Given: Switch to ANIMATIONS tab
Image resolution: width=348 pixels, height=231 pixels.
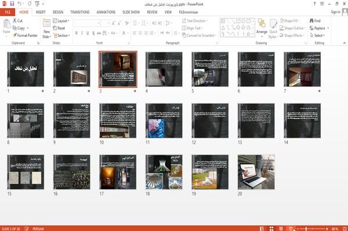Looking at the screenshot, I should point(106,12).
